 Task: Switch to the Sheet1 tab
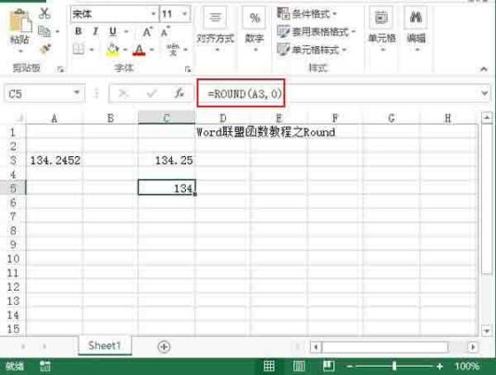click(x=105, y=345)
